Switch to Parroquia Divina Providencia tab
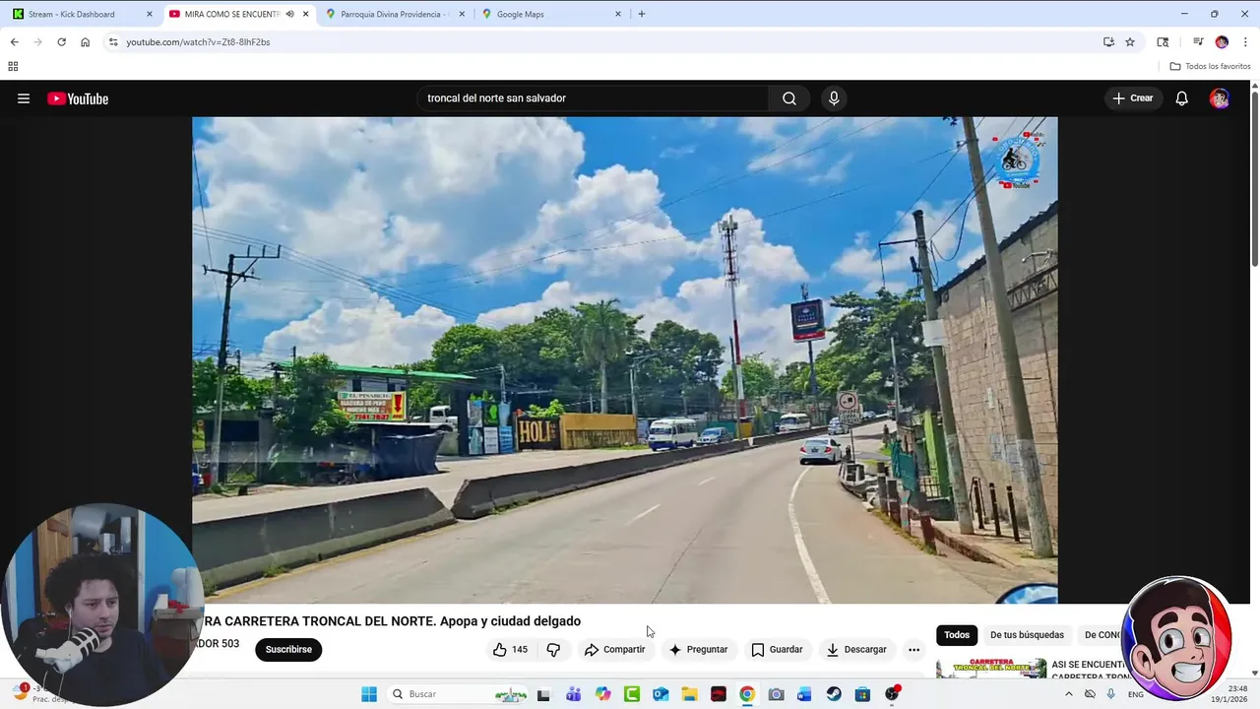Viewport: 1260px width, 709px height. [394, 14]
